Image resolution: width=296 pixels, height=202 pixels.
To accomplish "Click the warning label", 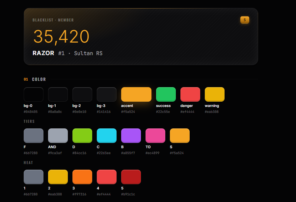I will pos(212,106).
